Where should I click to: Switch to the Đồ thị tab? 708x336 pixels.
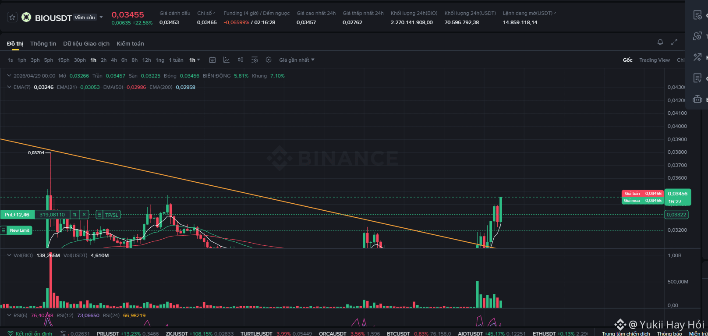pos(15,44)
